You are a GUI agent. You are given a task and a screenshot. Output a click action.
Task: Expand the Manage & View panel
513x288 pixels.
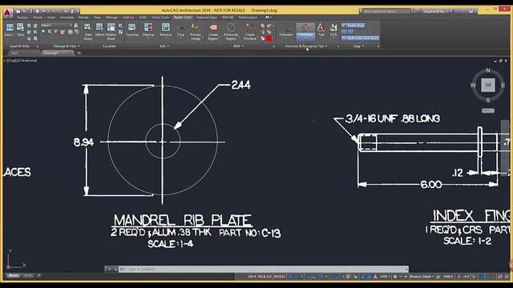click(x=67, y=46)
